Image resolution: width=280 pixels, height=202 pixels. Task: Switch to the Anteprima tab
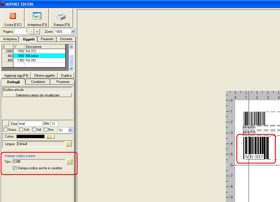click(x=10, y=39)
